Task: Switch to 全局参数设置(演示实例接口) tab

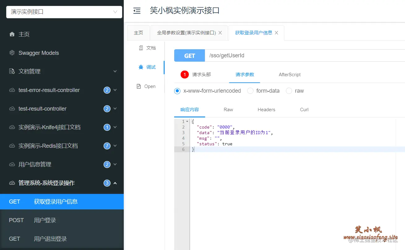Action: tap(189, 33)
